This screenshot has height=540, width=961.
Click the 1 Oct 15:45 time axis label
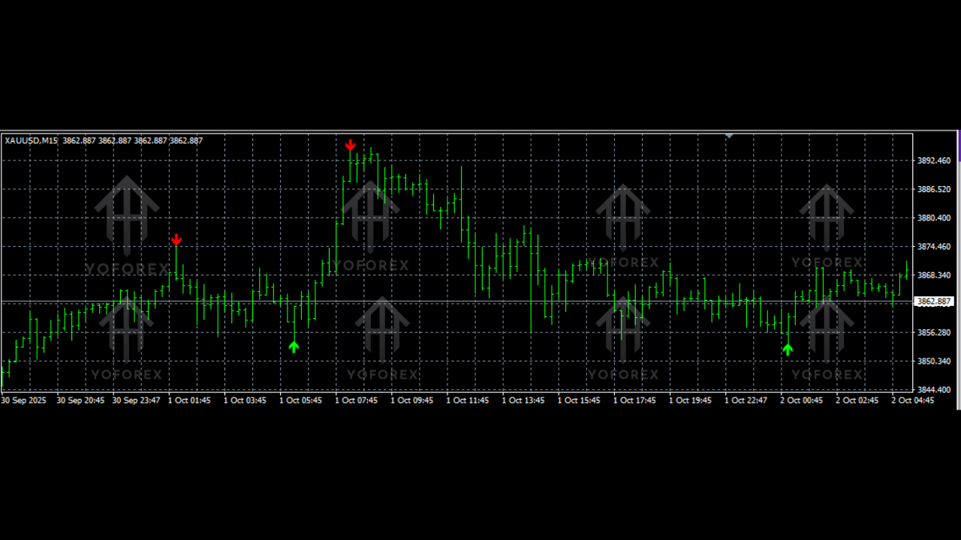pyautogui.click(x=578, y=400)
